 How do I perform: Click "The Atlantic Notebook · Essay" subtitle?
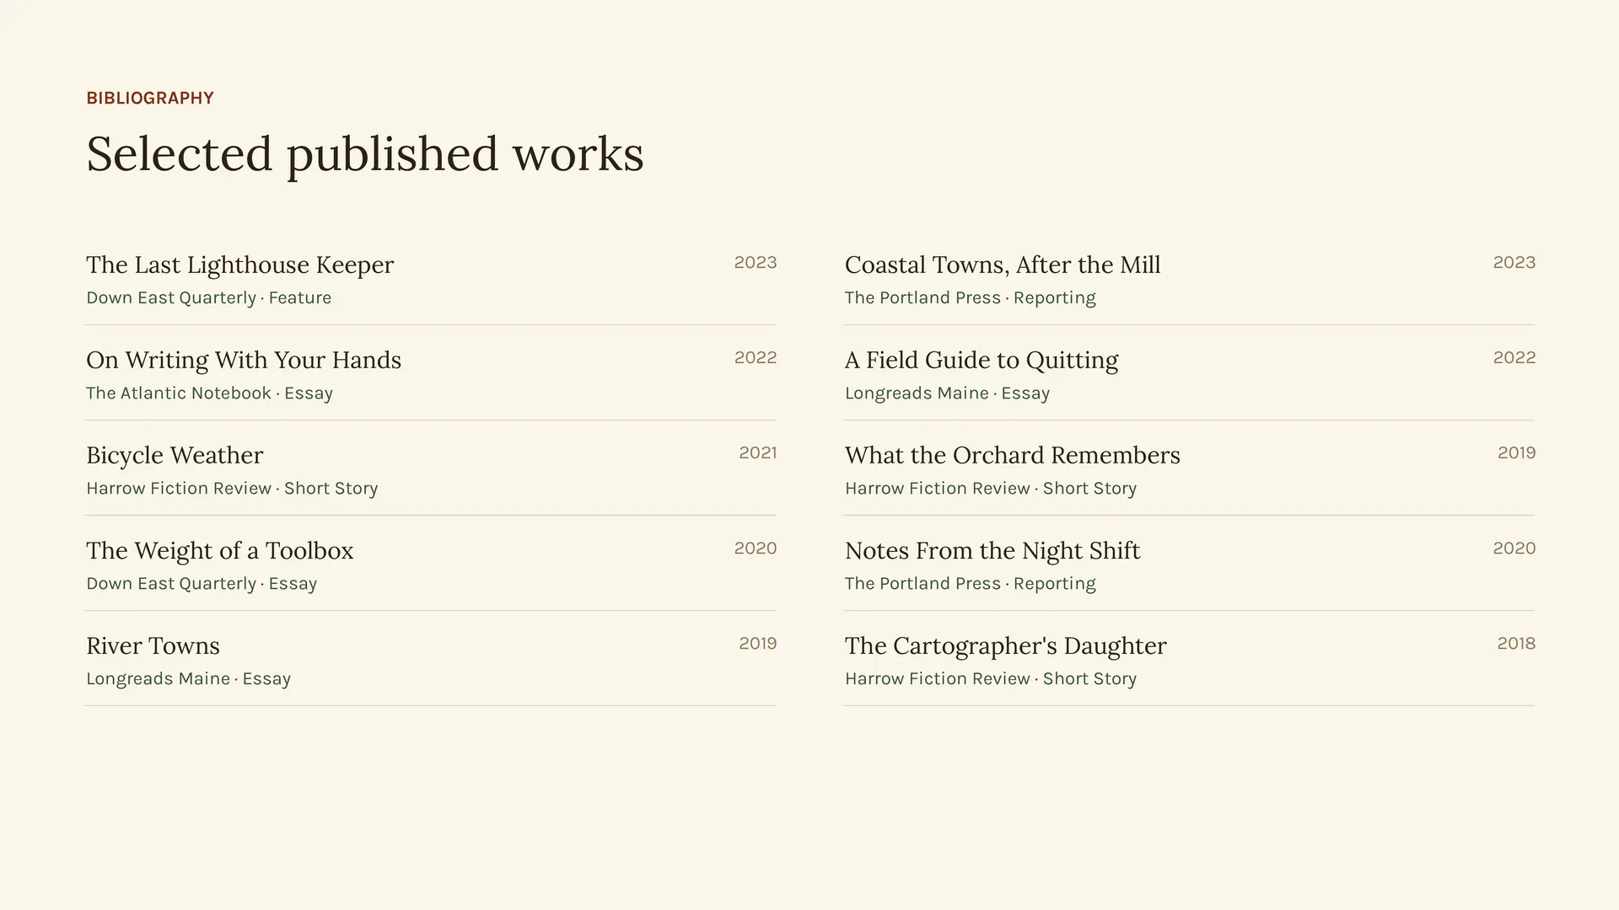(x=209, y=393)
